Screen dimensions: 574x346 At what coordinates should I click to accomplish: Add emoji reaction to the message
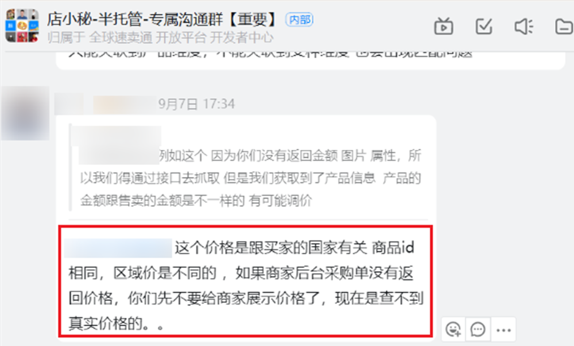453,329
